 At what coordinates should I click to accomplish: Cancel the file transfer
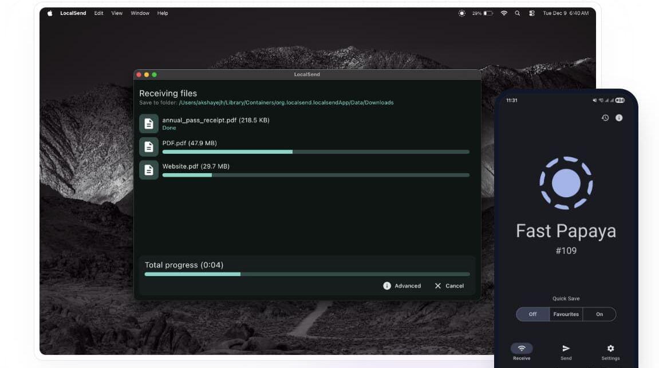tap(449, 286)
